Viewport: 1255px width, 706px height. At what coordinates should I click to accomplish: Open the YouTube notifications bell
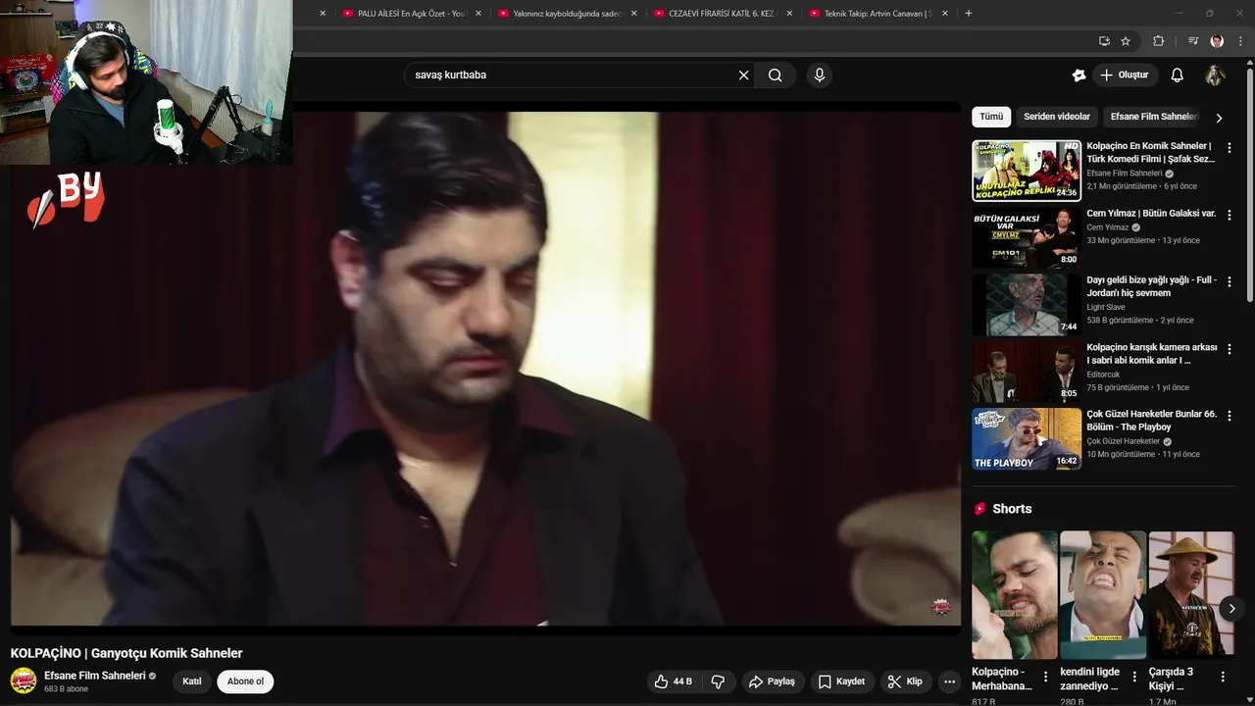(x=1177, y=76)
